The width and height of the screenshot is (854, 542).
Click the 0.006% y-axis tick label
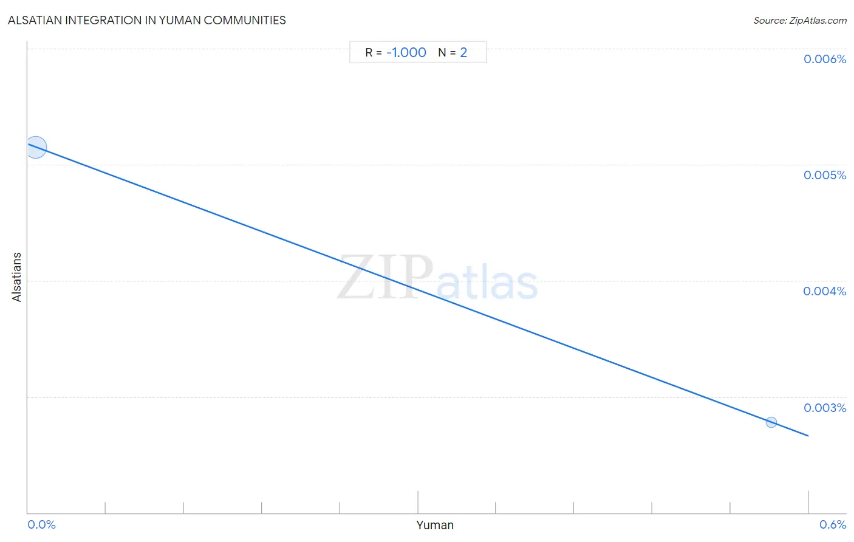[825, 59]
